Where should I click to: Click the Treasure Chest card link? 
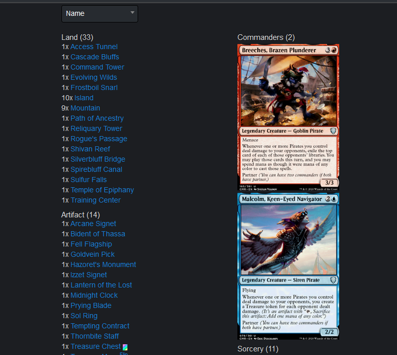click(96, 346)
